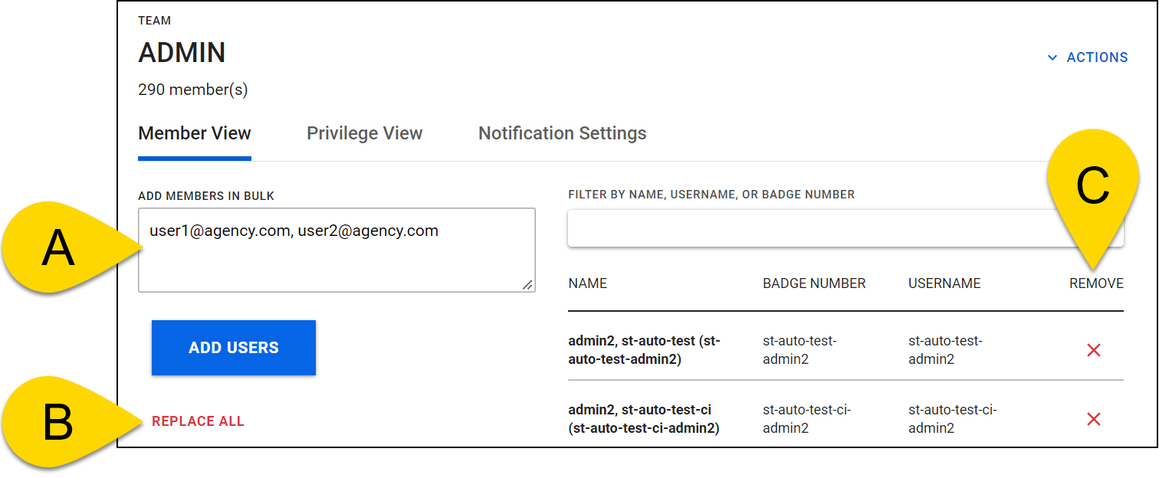Click the ADD USERS button
This screenshot has width=1159, height=478.
233,347
